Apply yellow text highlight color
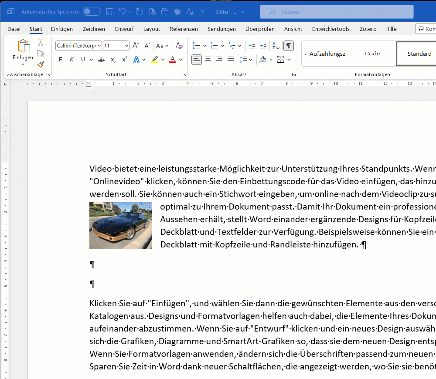Image resolution: width=436 pixels, height=379 pixels. click(x=155, y=60)
